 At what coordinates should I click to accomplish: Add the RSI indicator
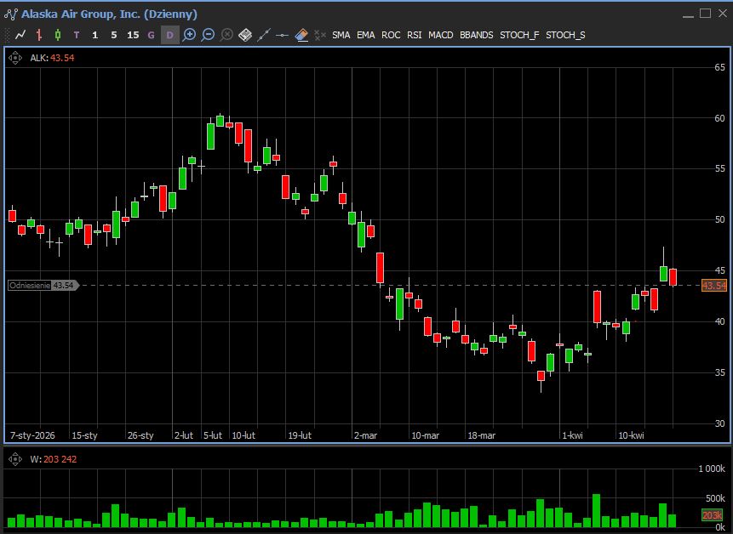pos(414,35)
